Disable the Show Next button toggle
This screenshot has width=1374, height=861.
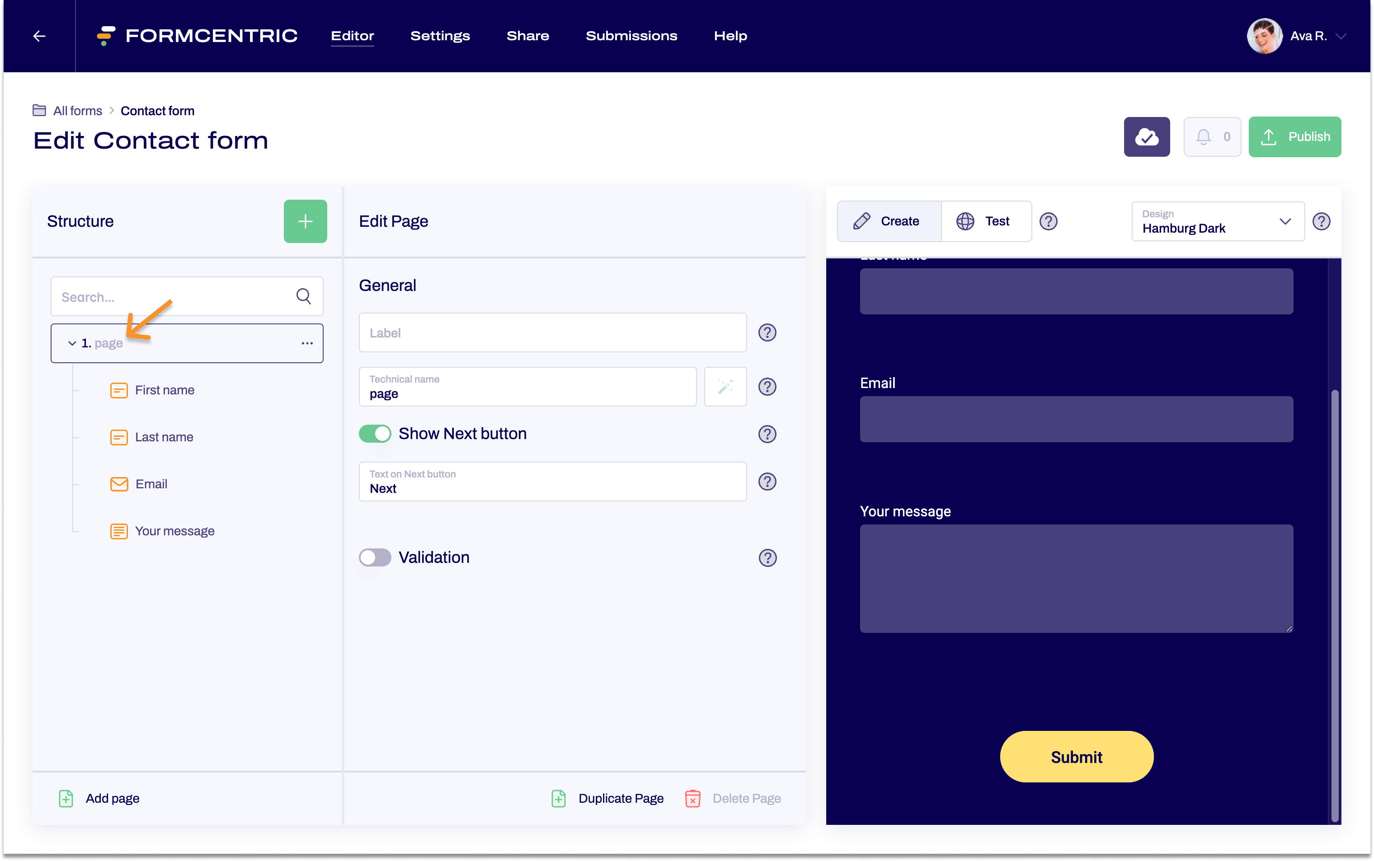375,433
